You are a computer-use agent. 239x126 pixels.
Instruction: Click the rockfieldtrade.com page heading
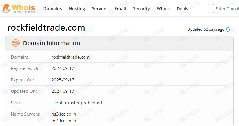click(46, 27)
